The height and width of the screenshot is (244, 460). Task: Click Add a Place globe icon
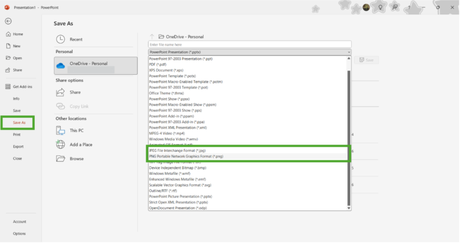[x=60, y=144]
